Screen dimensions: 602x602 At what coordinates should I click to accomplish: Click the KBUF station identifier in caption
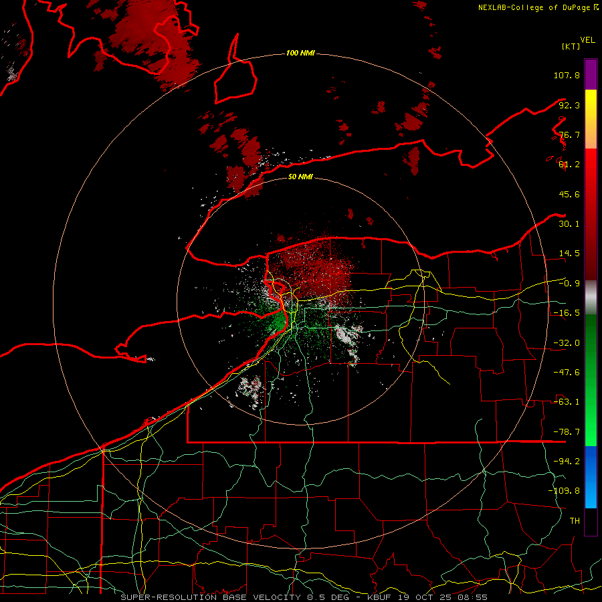(380, 597)
